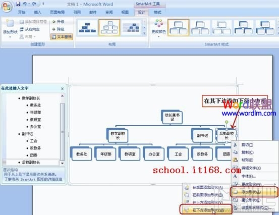279x215 pixels.
Task: Open the 引用 ribbon tab
Action: coord(77,12)
